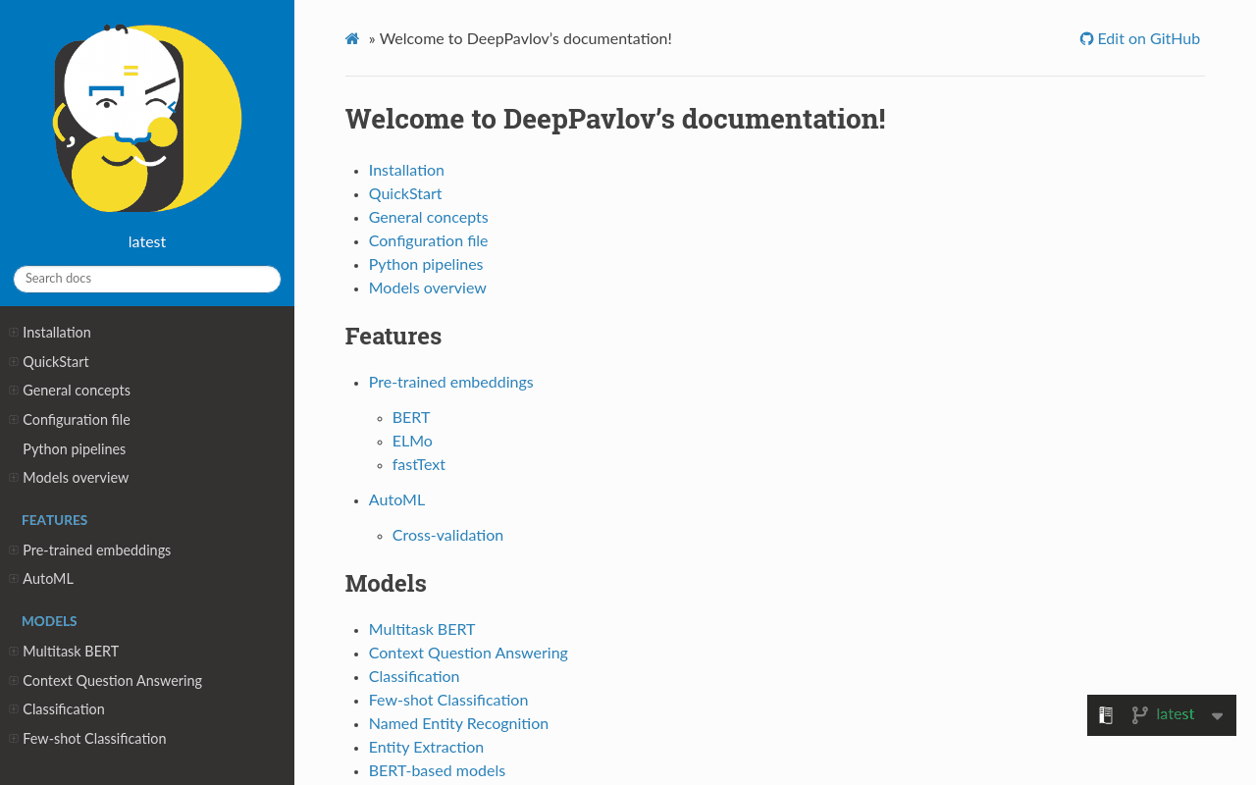This screenshot has width=1256, height=785.
Task: Open General concepts in sidebar
Action: tap(77, 391)
